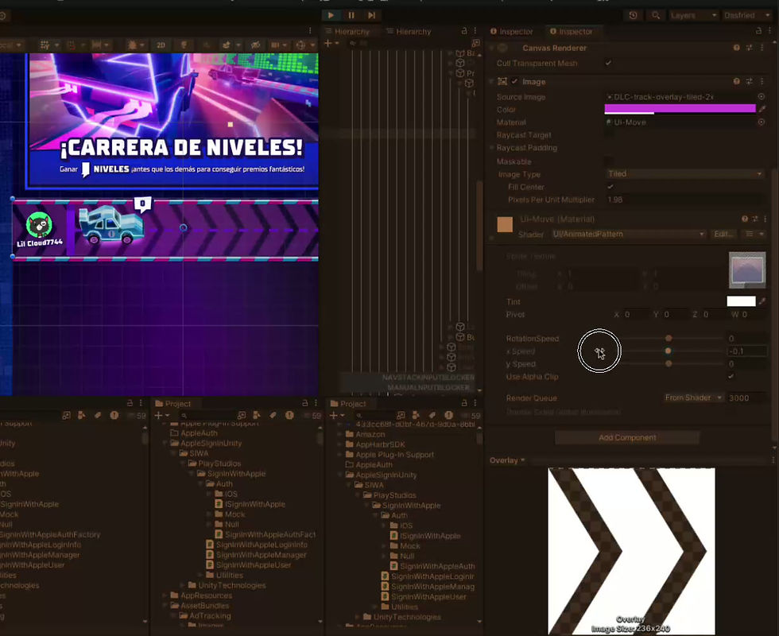Open Canvas Renderer component options menu
Screen dimensions: 779x636
[x=762, y=48]
